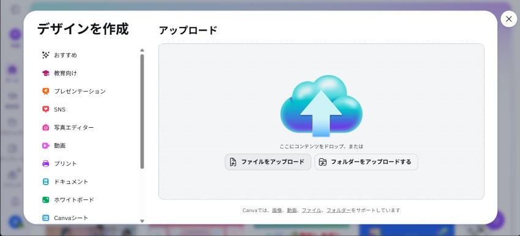
Task: Select the Canvaシート category label
Action: [71, 218]
